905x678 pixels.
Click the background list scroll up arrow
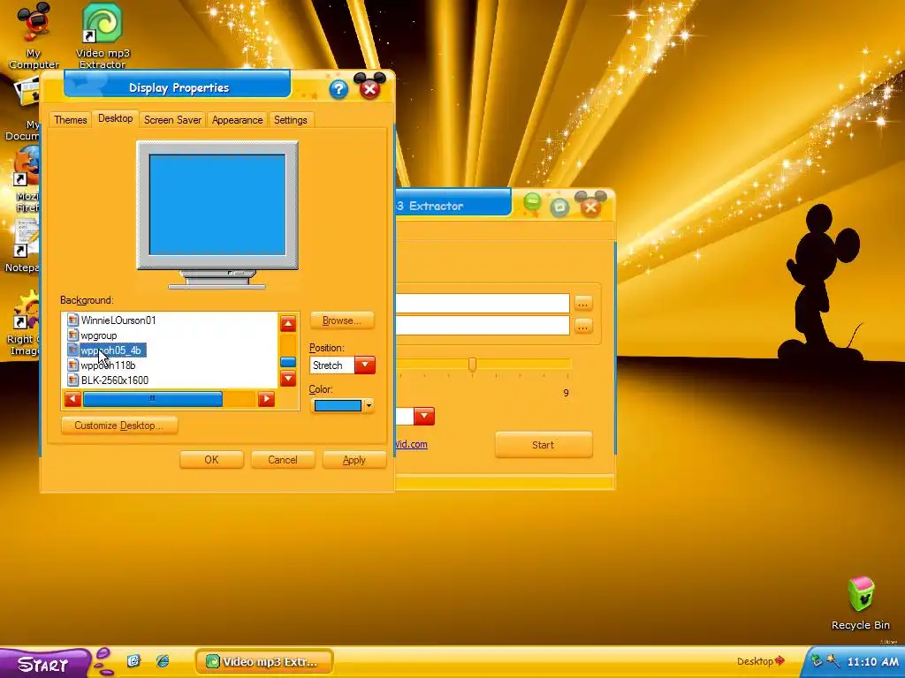click(288, 323)
